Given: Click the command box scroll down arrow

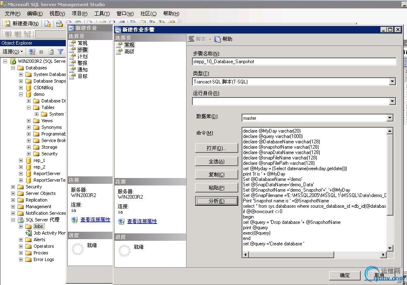Looking at the screenshot, I should tap(390, 248).
